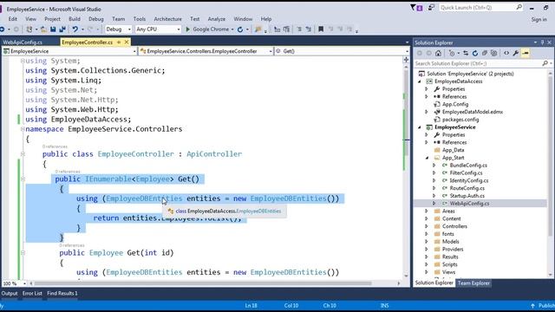Close the EmployeeController.cs tab
Viewport: 555px width, 312px height.
tap(127, 42)
